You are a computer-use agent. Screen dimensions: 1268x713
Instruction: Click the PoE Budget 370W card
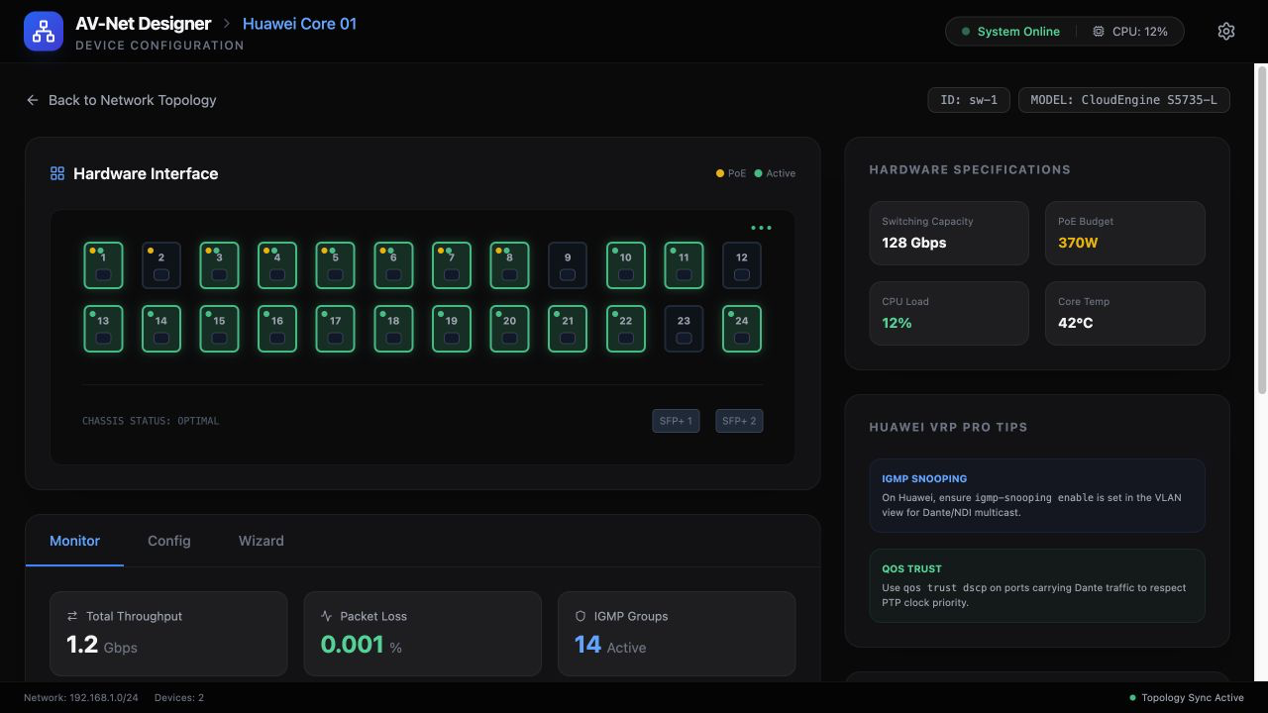coord(1125,234)
